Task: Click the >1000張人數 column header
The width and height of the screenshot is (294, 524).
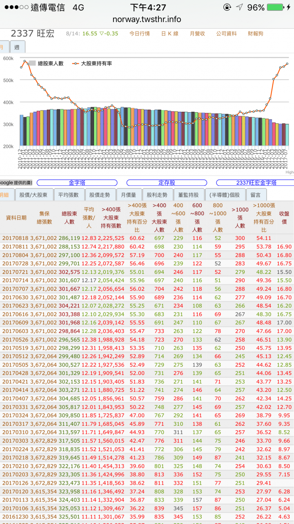Action: (240, 218)
